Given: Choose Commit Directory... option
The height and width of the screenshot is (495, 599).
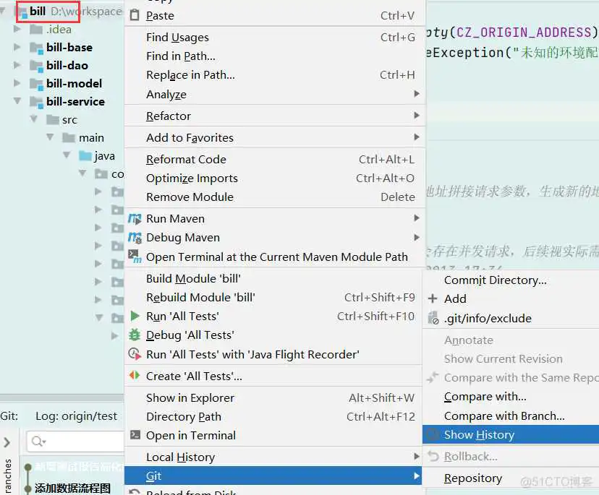Looking at the screenshot, I should tap(495, 280).
